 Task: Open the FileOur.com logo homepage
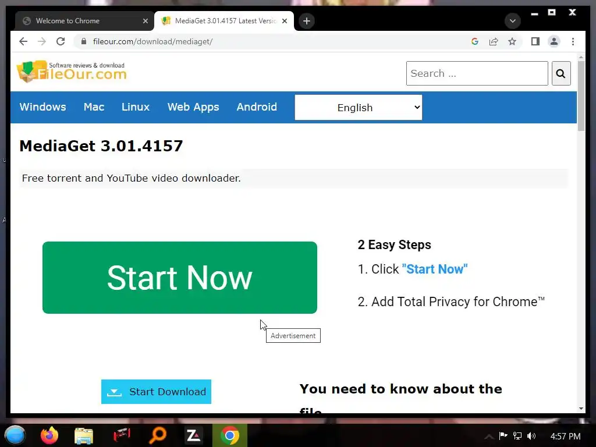pos(72,72)
